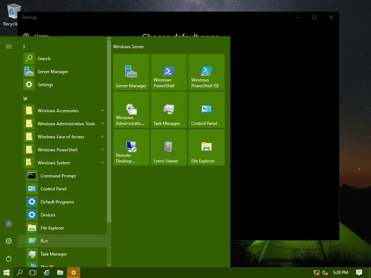
Task: Open the File Explorer tile
Action: (x=206, y=147)
